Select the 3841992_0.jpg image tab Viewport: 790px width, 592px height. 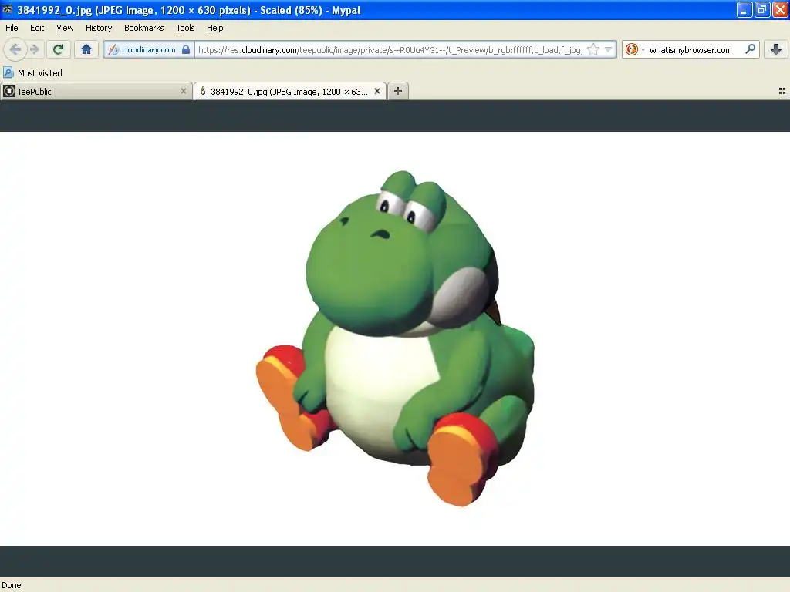[x=290, y=91]
